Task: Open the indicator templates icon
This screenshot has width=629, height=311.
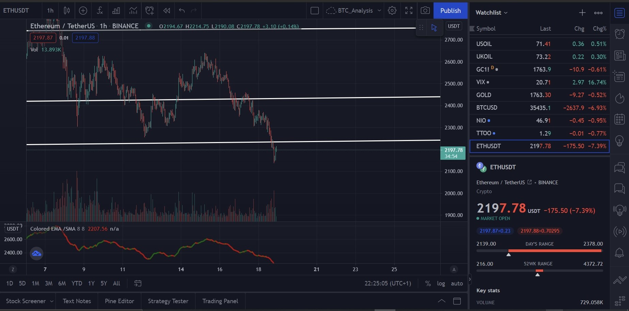Action: [x=133, y=11]
